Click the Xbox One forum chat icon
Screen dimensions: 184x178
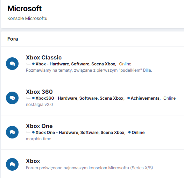12,132
